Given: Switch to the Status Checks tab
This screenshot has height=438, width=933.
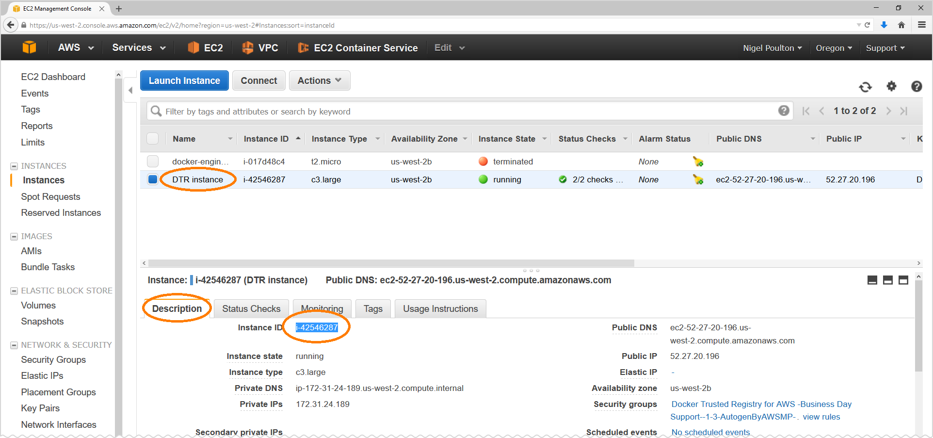Looking at the screenshot, I should (251, 309).
